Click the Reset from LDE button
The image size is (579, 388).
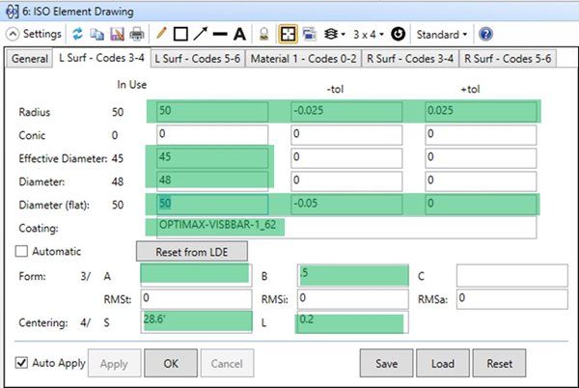(x=191, y=251)
